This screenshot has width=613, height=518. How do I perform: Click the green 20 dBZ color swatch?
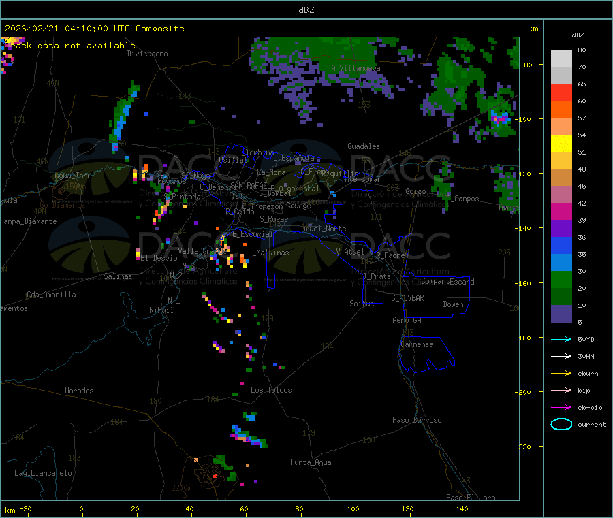(561, 279)
